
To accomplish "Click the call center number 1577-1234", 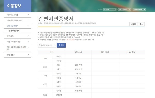I will point(70,39).
